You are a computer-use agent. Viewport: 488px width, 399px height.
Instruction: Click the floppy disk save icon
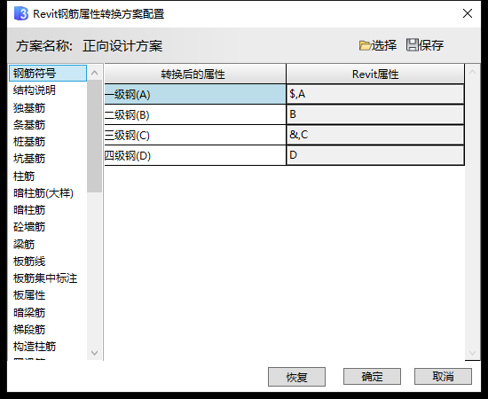click(x=413, y=45)
